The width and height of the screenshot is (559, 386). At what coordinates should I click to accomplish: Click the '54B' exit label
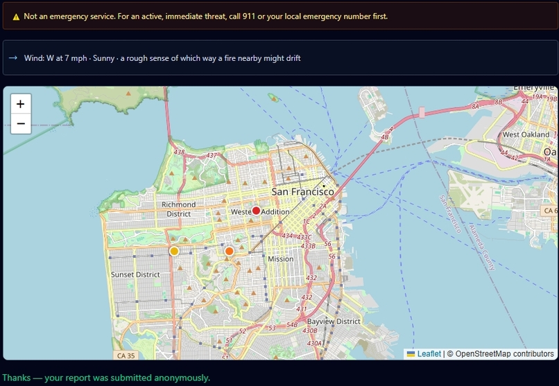tap(291, 324)
